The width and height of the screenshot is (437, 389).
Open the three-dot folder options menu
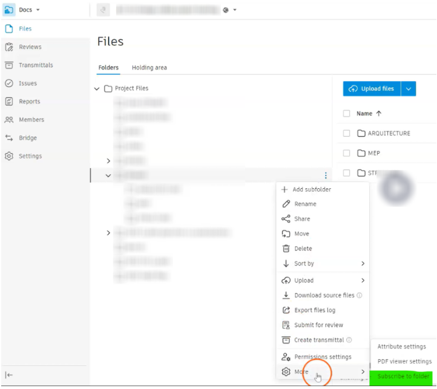(326, 175)
